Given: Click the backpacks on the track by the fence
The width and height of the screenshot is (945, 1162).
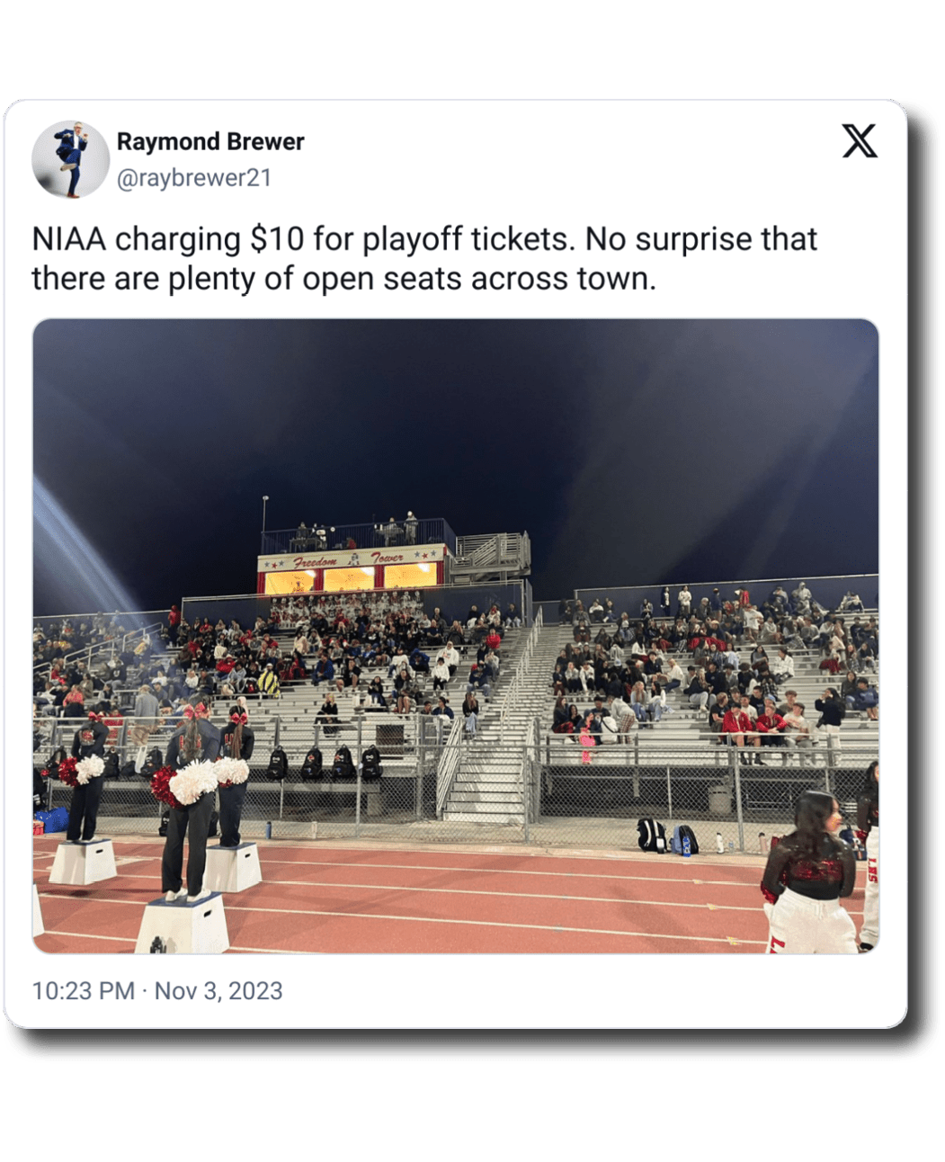Looking at the screenshot, I should tap(668, 836).
